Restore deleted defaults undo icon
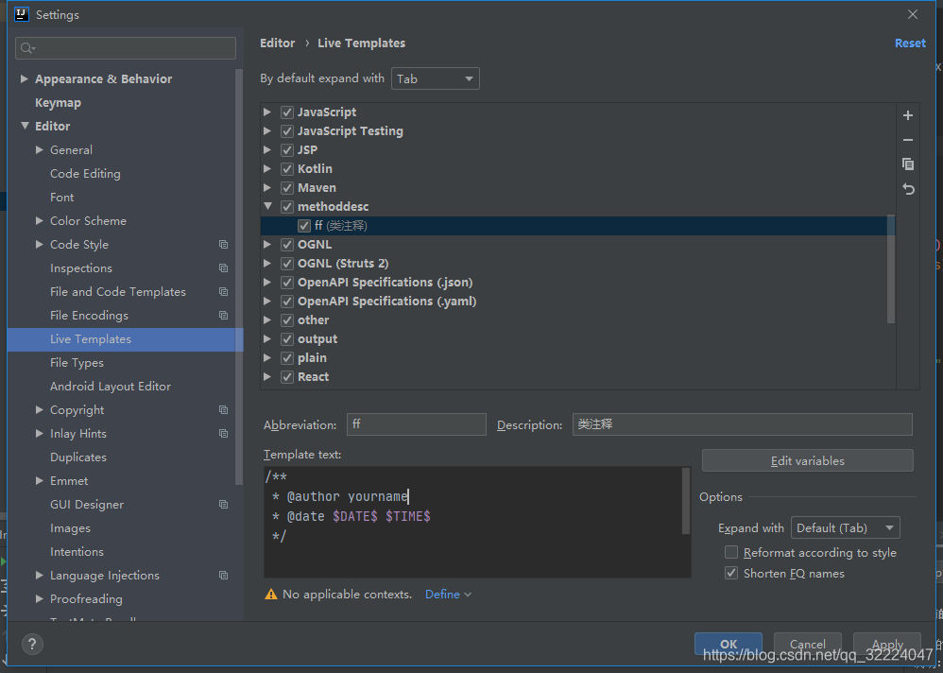 pyautogui.click(x=908, y=189)
